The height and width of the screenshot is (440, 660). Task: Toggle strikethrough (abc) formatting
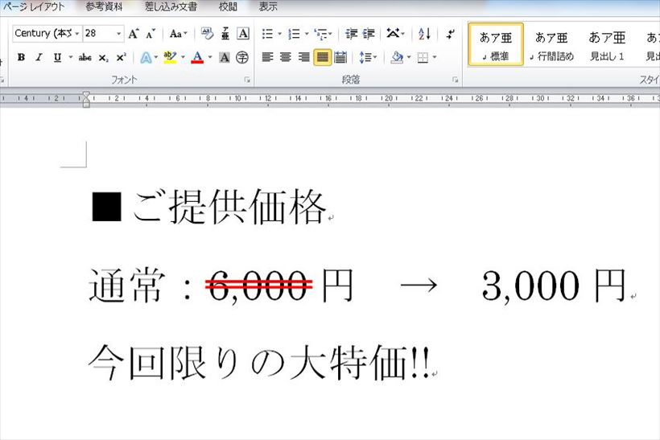(85, 57)
